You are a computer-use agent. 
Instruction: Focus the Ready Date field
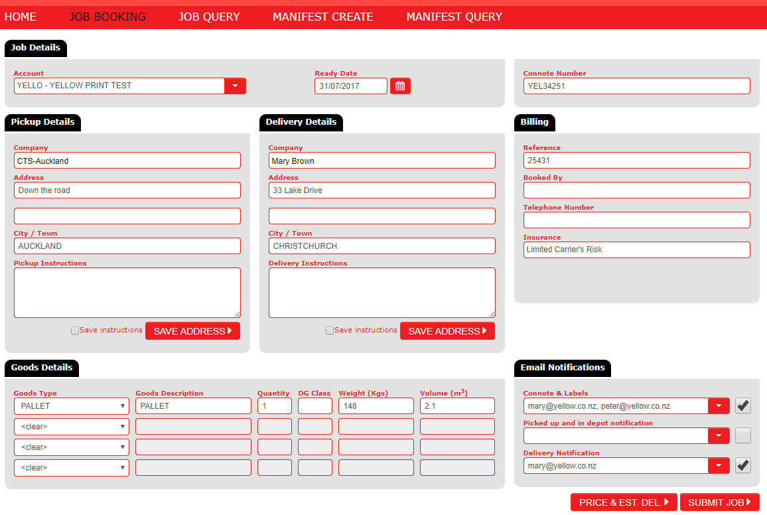point(351,86)
